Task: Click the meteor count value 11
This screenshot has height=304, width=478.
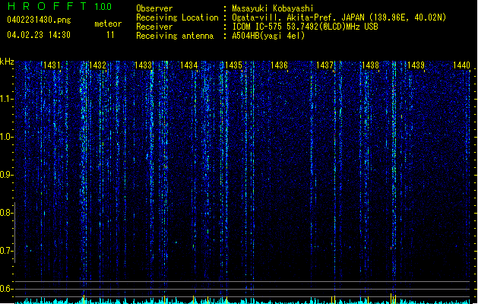Action: [110, 35]
